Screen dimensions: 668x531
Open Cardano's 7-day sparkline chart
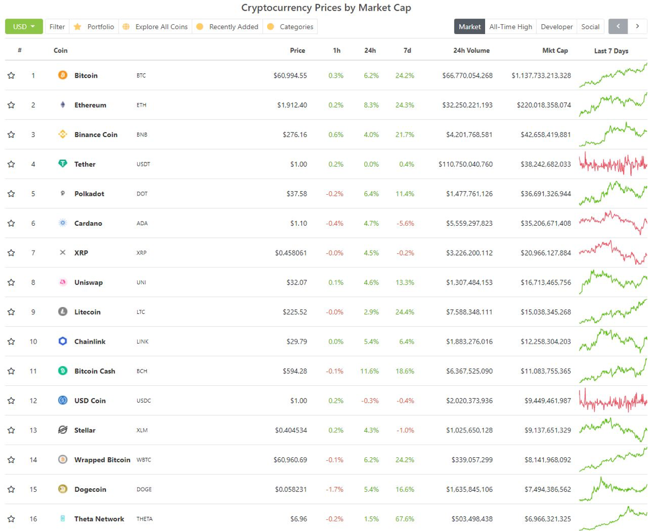click(x=613, y=223)
